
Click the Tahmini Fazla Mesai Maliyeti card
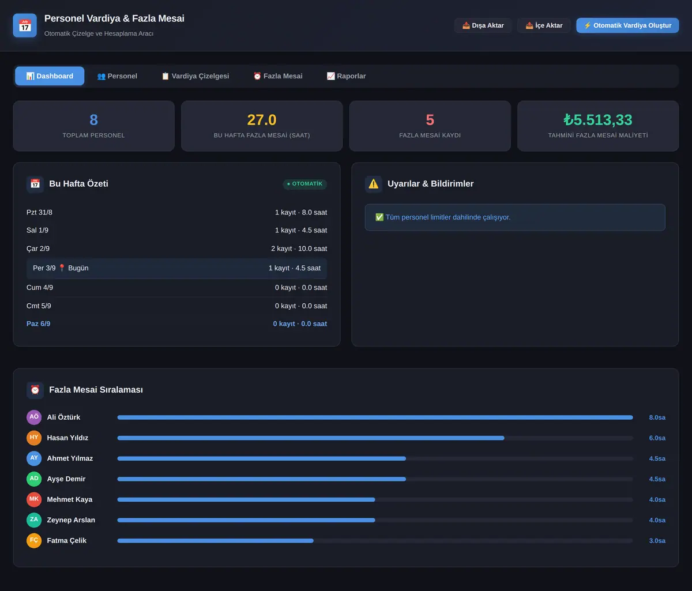598,126
